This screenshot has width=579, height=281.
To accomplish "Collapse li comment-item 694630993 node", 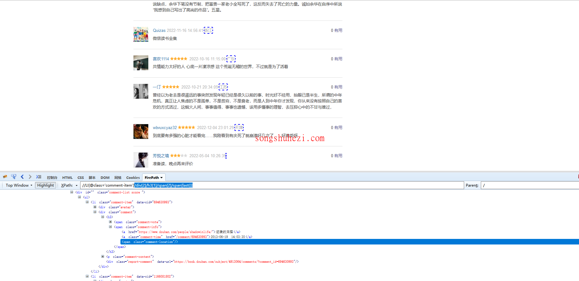I will 87,202.
